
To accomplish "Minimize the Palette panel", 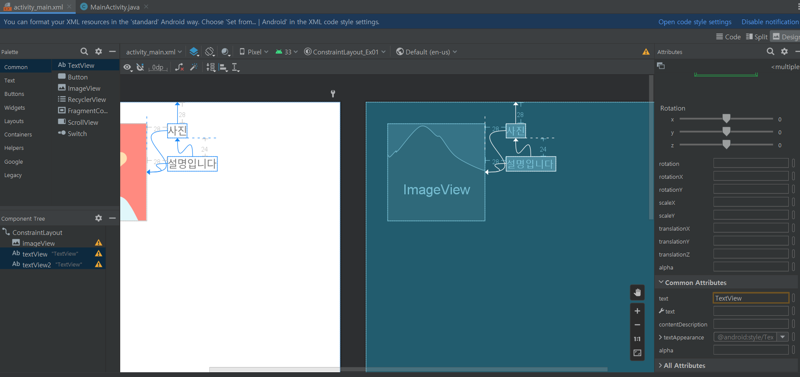I will point(112,51).
